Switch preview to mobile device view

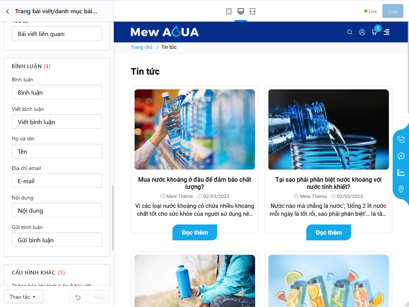click(229, 11)
